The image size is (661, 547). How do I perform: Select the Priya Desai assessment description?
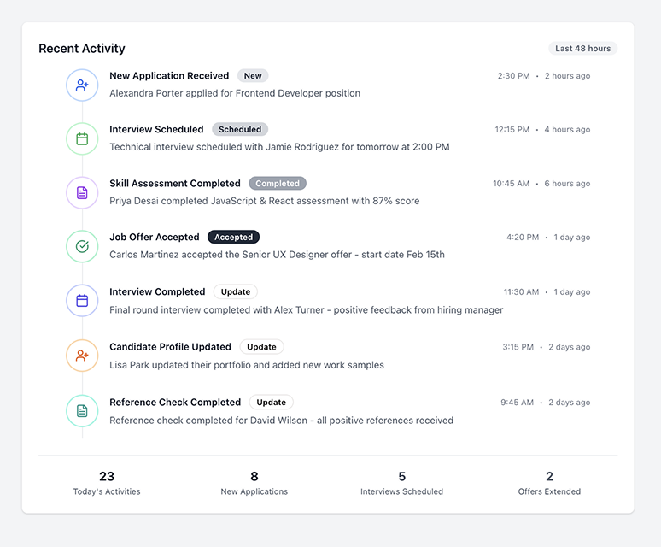point(265,201)
